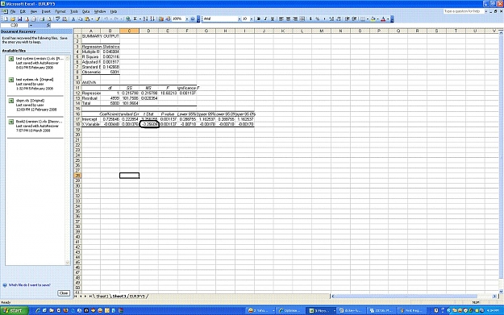Expand the Font Color dropdown arrow
This screenshot has width=504, height=315.
tap(388, 19)
